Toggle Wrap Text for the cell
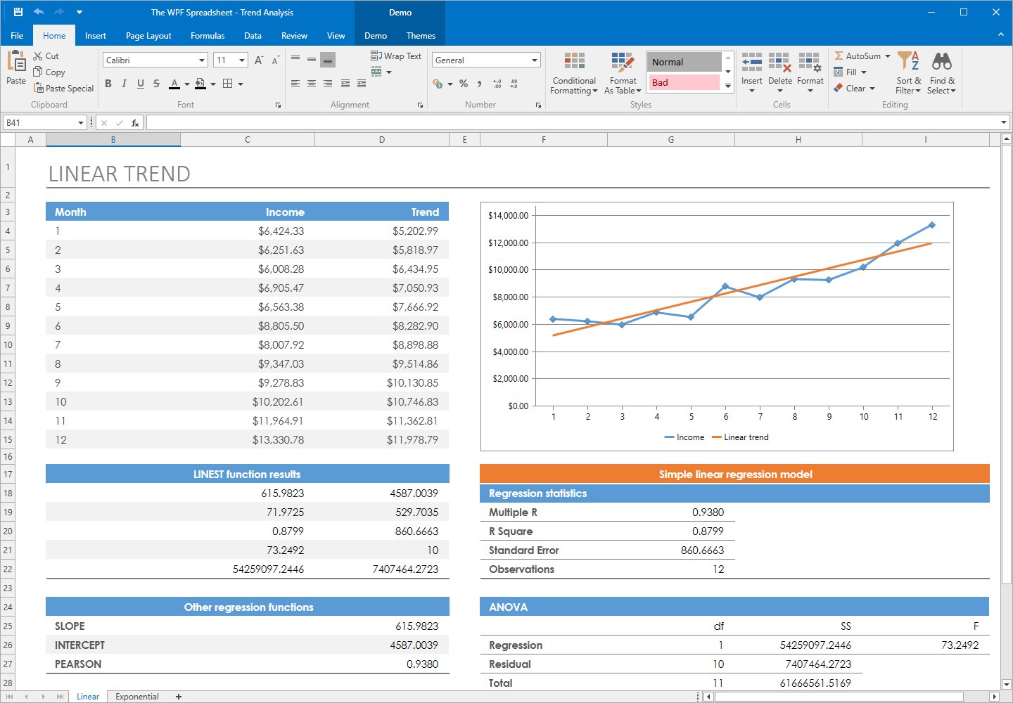 396,56
